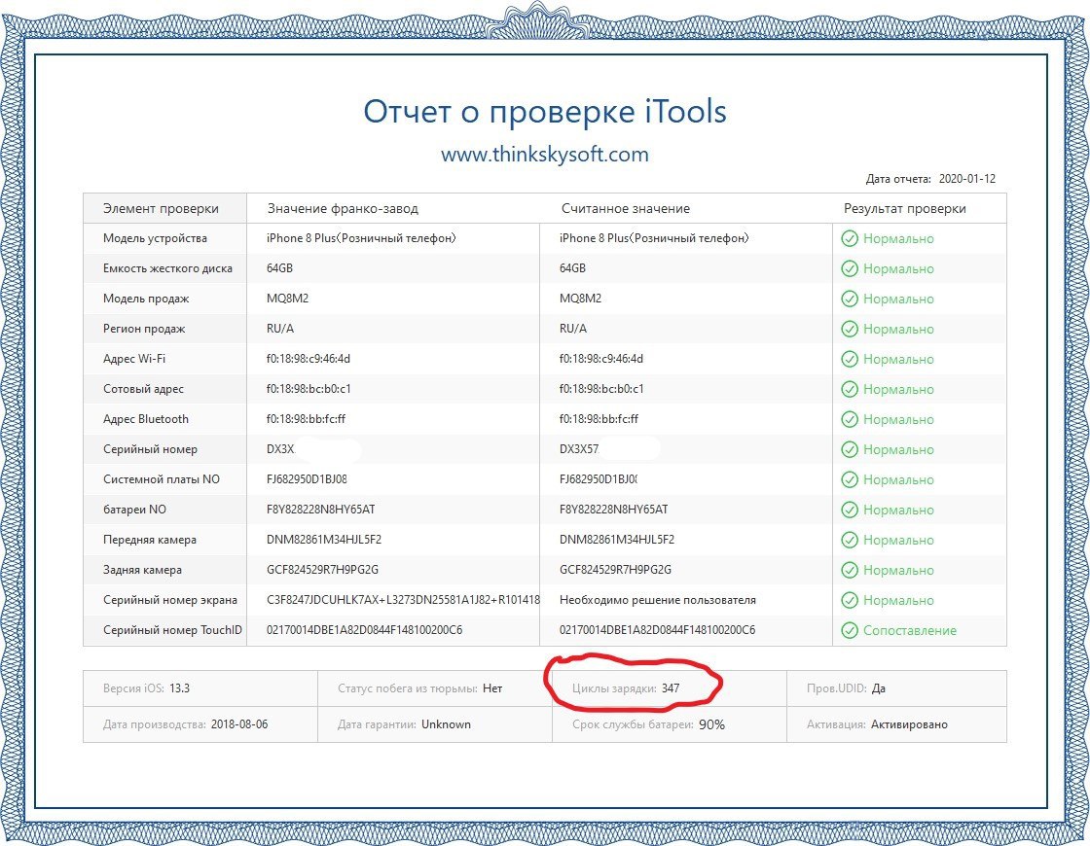Click the check icon in батареи NO row
Viewport: 1090px width, 846px height.
(850, 510)
